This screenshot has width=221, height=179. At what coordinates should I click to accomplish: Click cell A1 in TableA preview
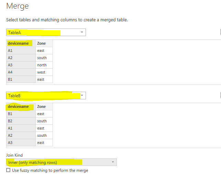tap(21, 51)
